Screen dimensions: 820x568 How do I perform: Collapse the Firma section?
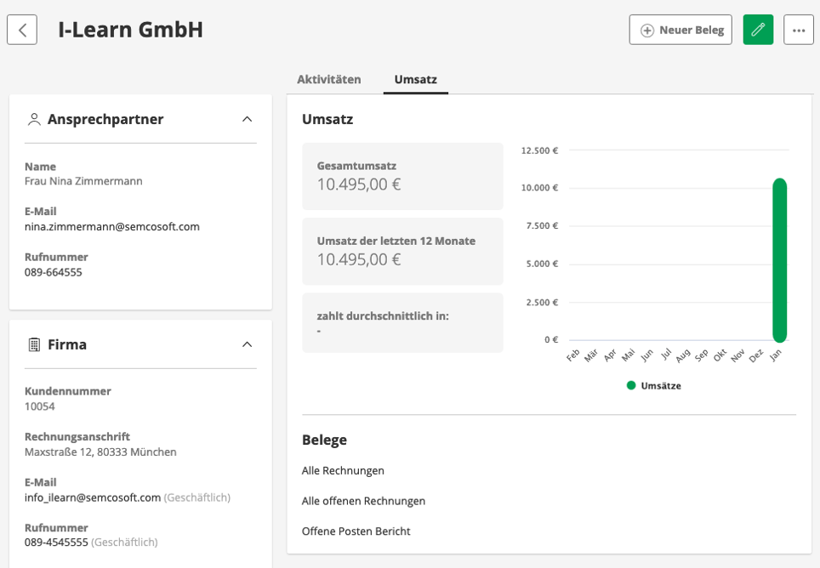tap(248, 344)
